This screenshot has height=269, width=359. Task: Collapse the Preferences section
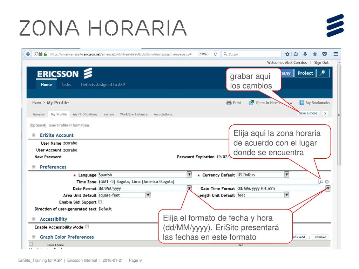(x=34, y=167)
